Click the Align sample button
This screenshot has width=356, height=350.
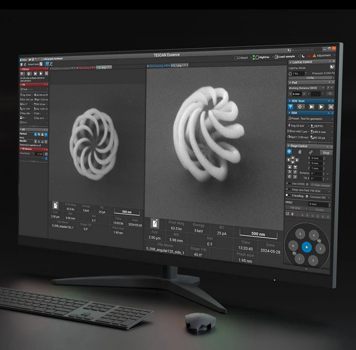(321, 184)
